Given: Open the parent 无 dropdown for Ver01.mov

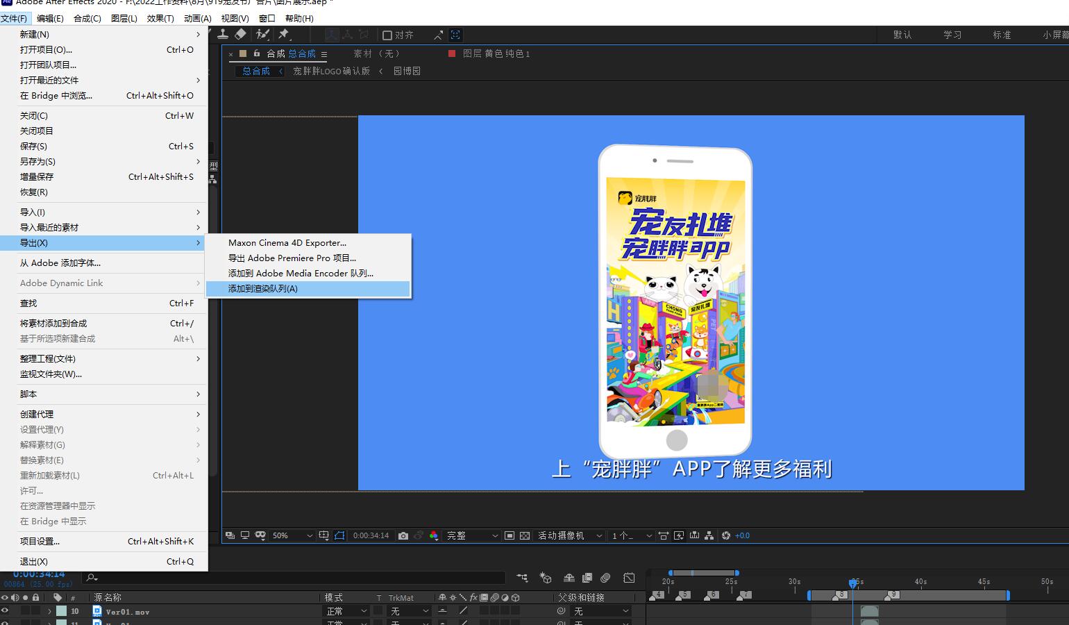Looking at the screenshot, I should point(600,611).
